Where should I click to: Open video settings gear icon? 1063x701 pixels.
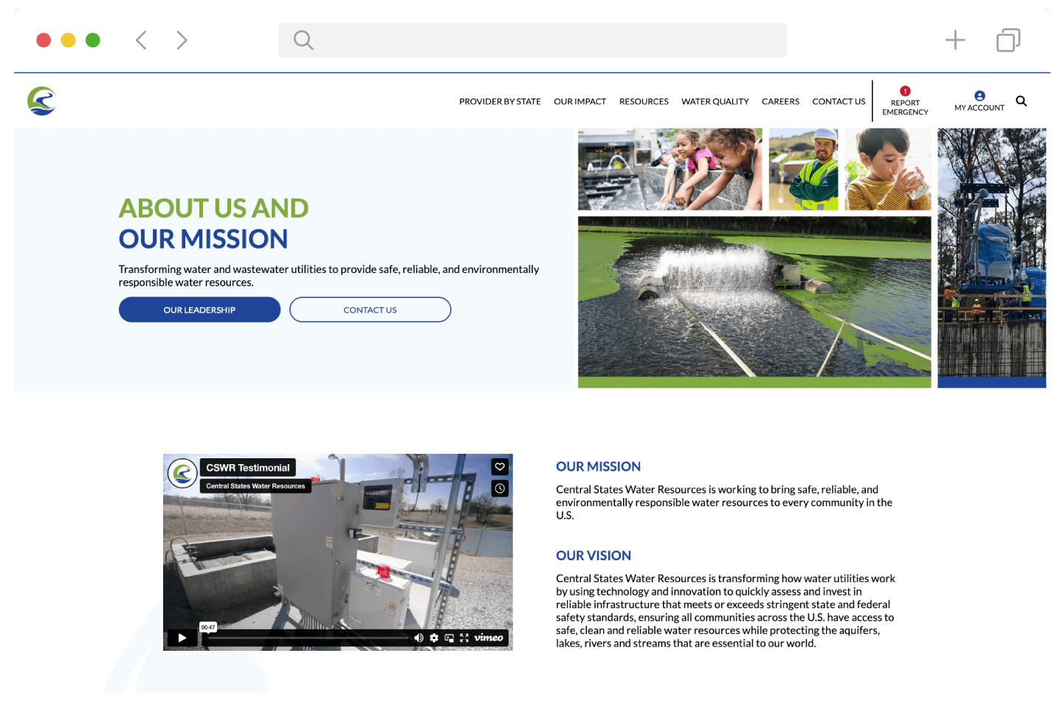pos(434,638)
